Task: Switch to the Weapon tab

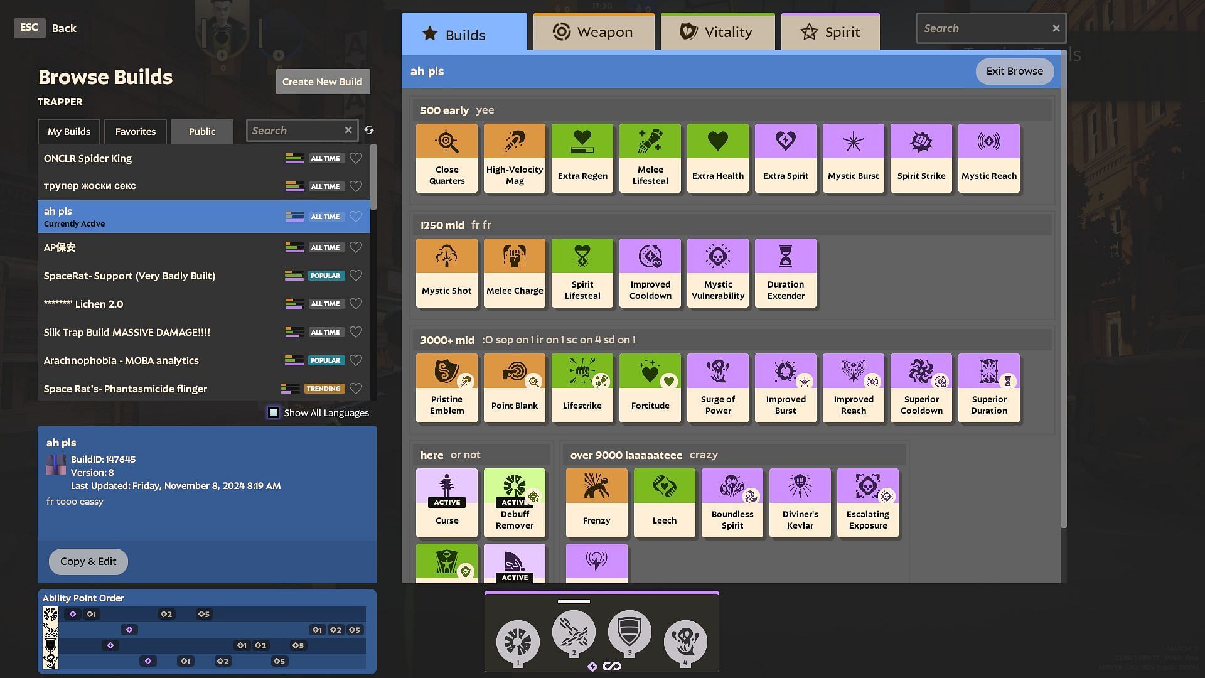Action: pyautogui.click(x=593, y=33)
